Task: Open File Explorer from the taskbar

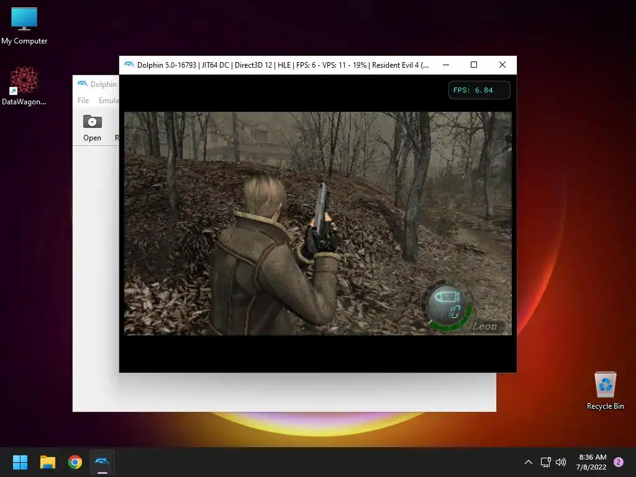Action: 47,462
